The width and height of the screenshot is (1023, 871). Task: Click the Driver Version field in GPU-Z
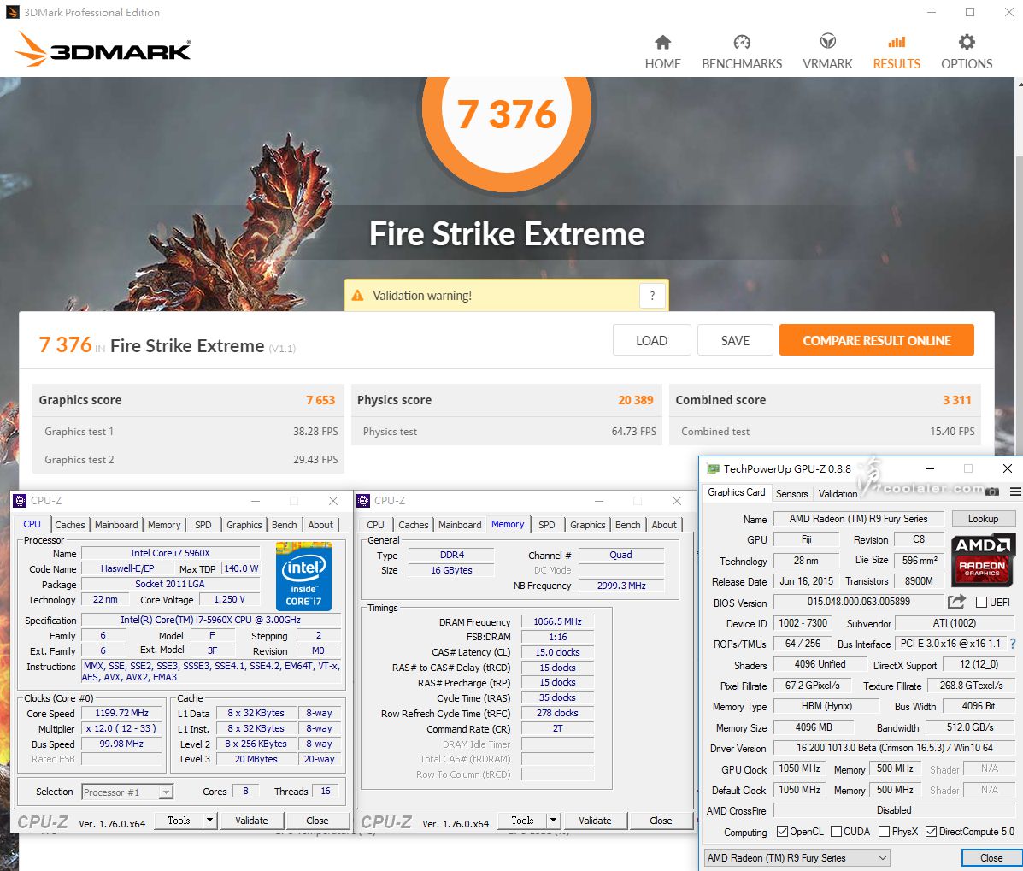coord(894,748)
